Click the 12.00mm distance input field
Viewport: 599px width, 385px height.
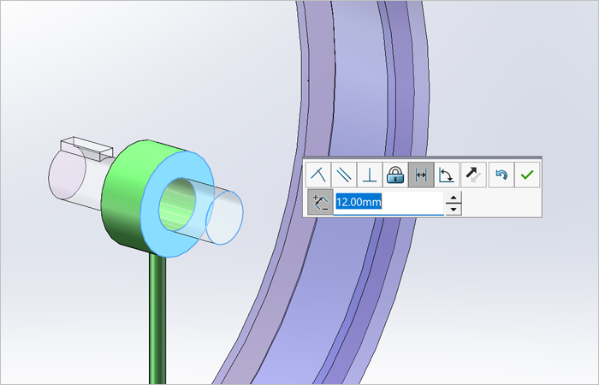tap(388, 202)
